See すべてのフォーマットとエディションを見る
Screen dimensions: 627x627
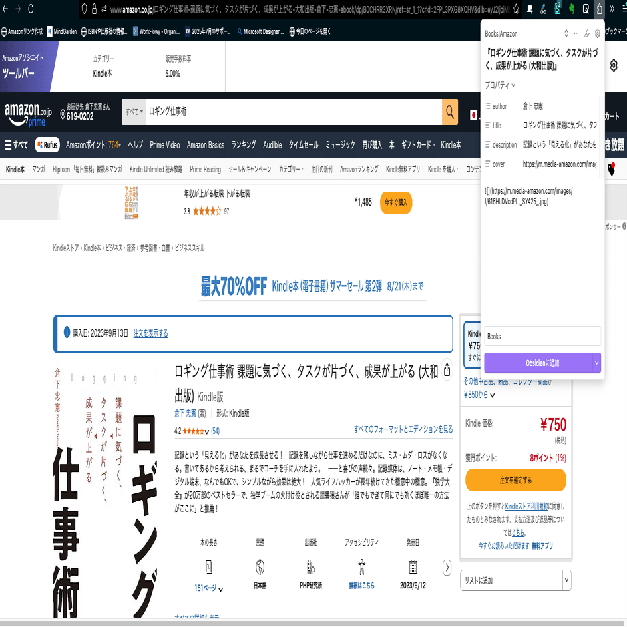(403, 429)
